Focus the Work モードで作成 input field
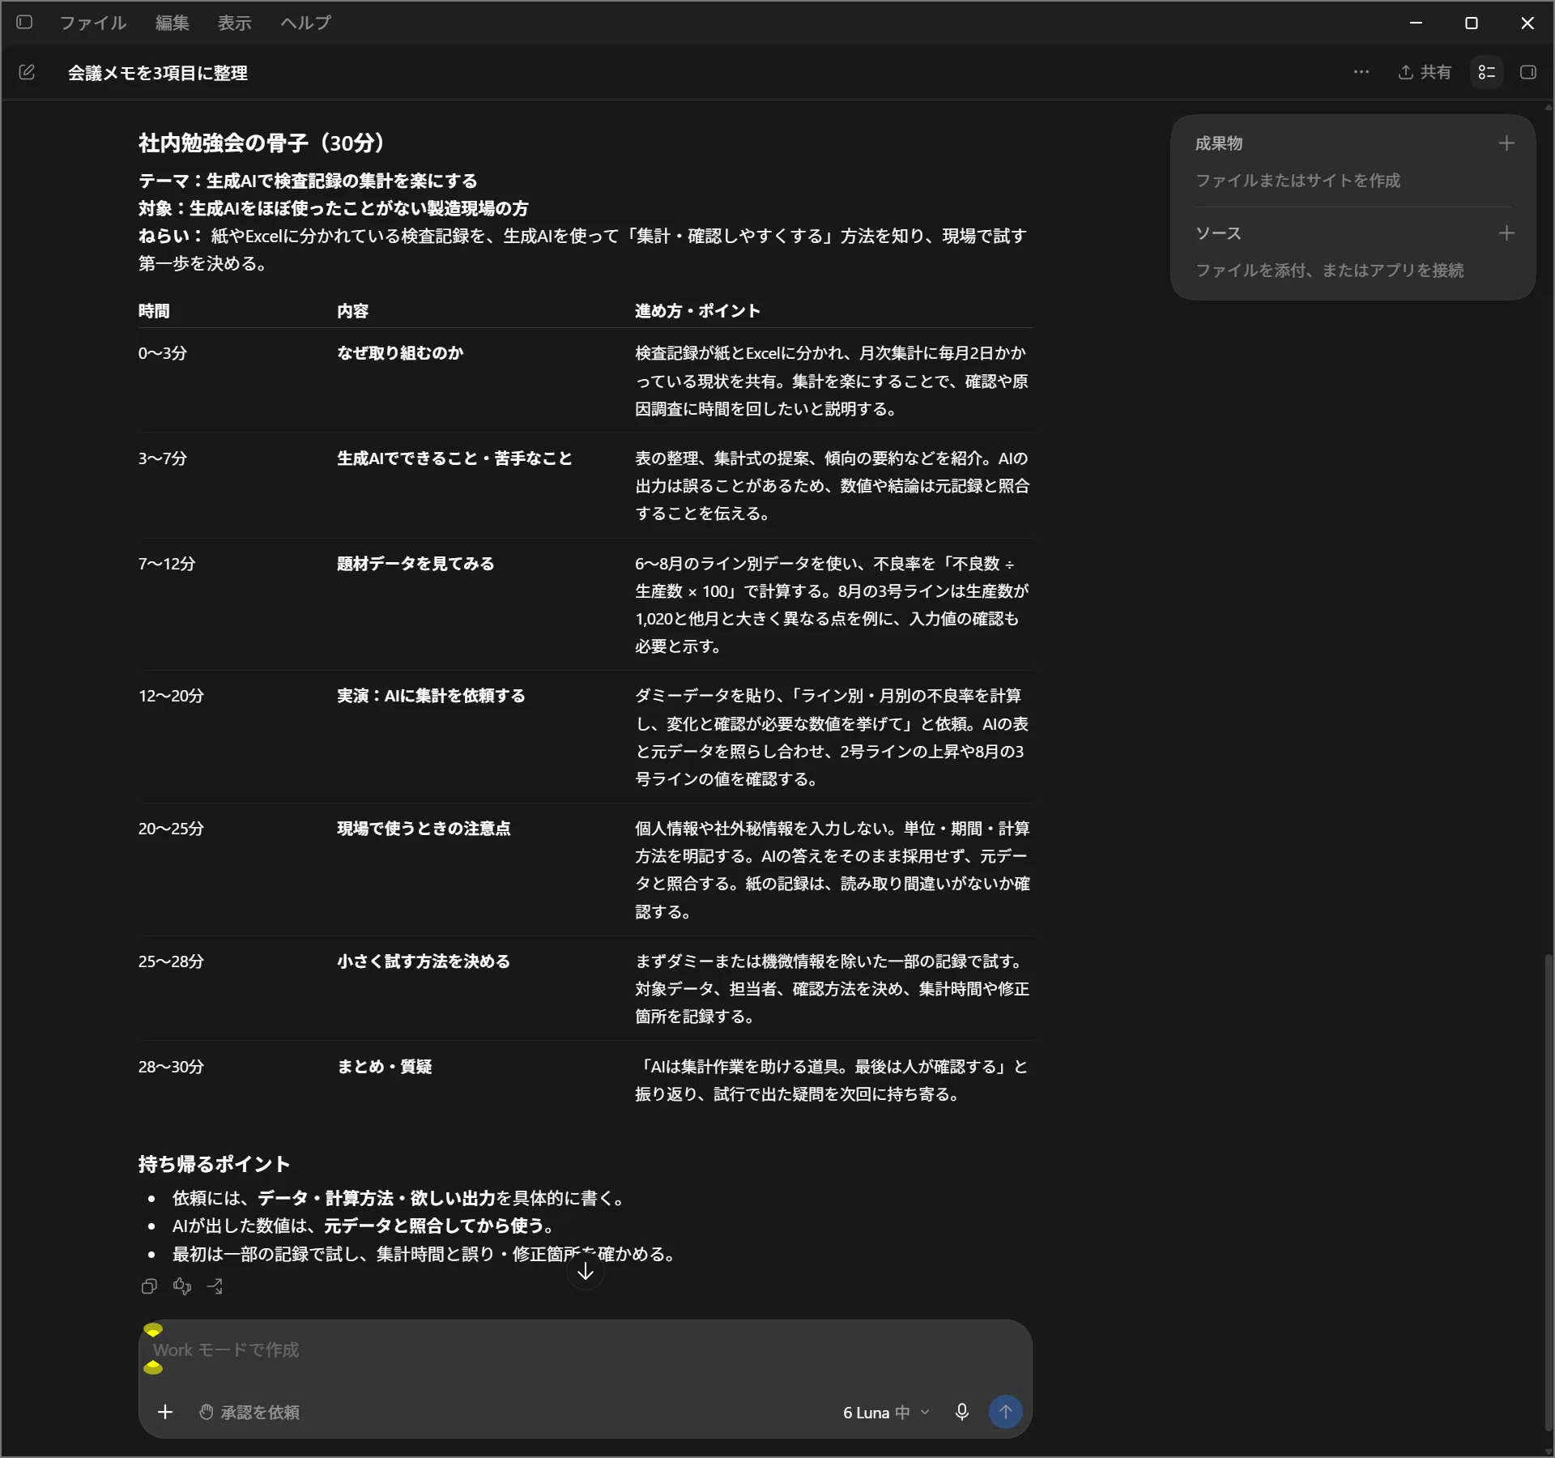The height and width of the screenshot is (1458, 1555). click(585, 1350)
